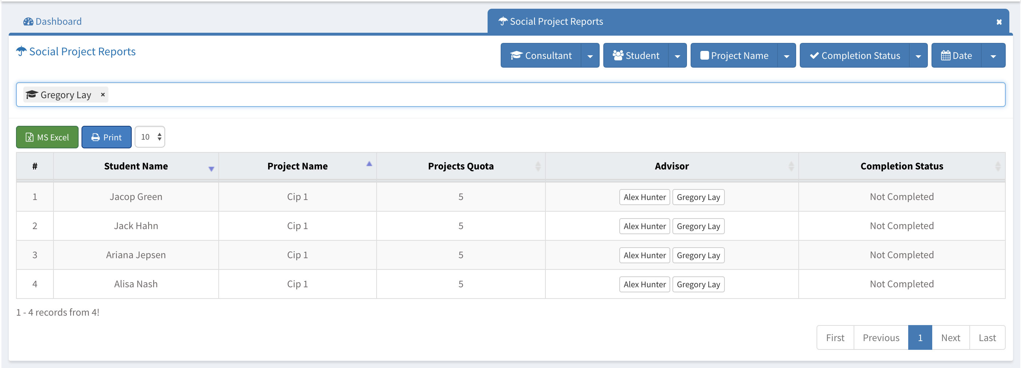Expand the Consultant filter dropdown arrow
Viewport: 1021px width, 368px height.
point(590,56)
